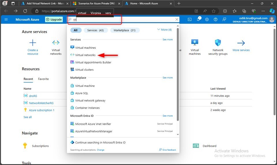This screenshot has width=277, height=165.
Task: Click the browser refresh icon
Action: (x=25, y=11)
